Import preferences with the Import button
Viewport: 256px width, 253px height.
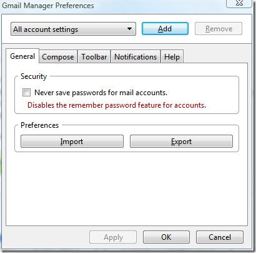[x=72, y=142]
